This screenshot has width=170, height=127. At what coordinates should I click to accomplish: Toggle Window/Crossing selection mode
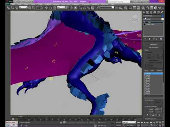tap(42, 8)
